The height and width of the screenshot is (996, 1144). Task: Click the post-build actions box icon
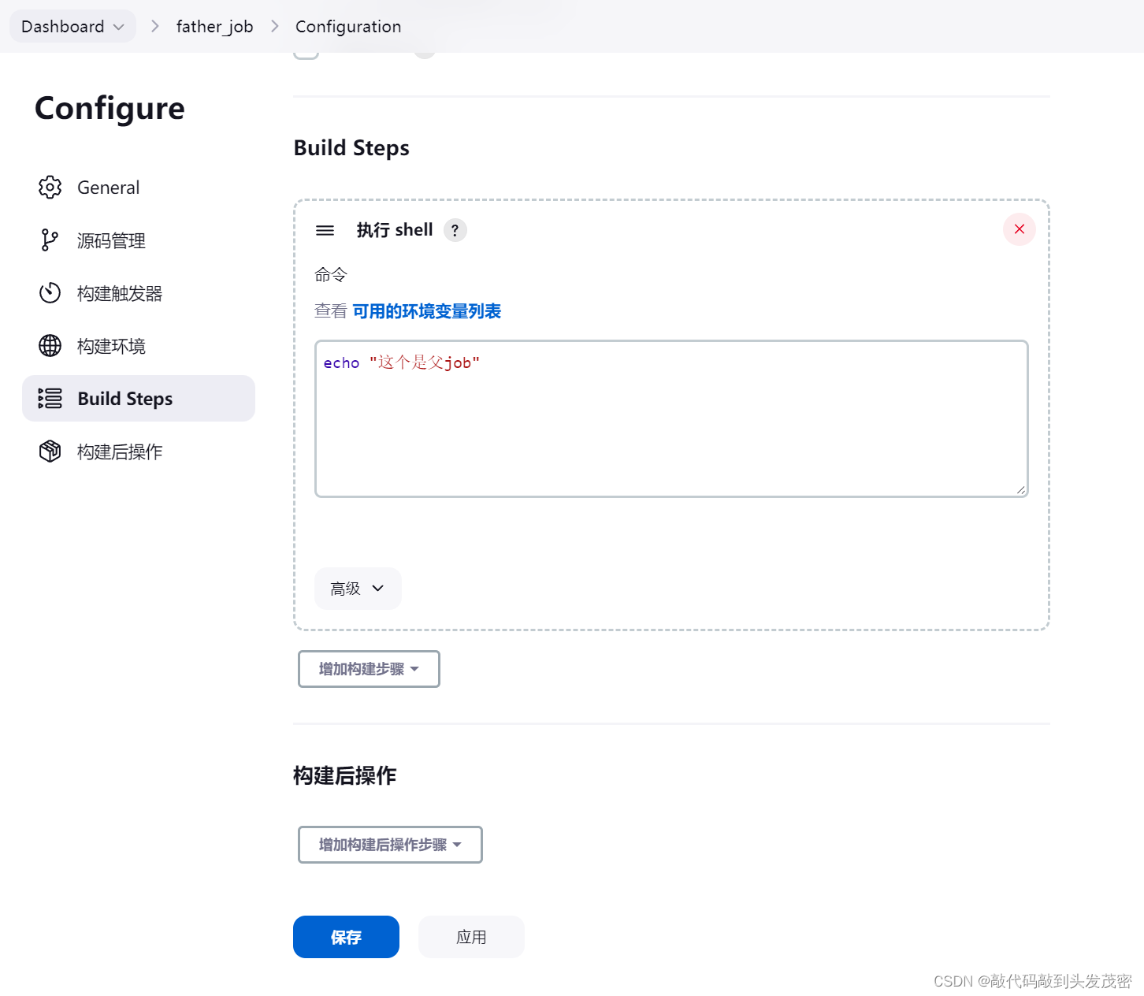tap(50, 452)
